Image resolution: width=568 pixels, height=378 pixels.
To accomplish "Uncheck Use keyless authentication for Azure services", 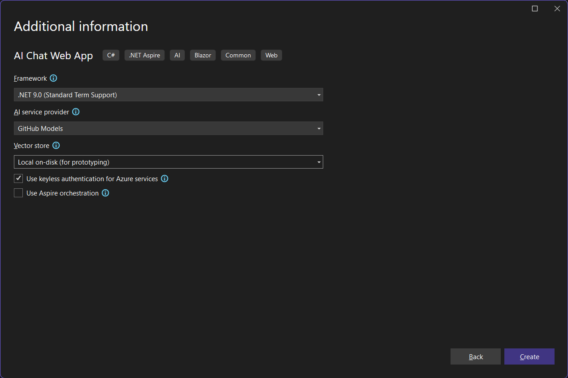I will pos(18,178).
